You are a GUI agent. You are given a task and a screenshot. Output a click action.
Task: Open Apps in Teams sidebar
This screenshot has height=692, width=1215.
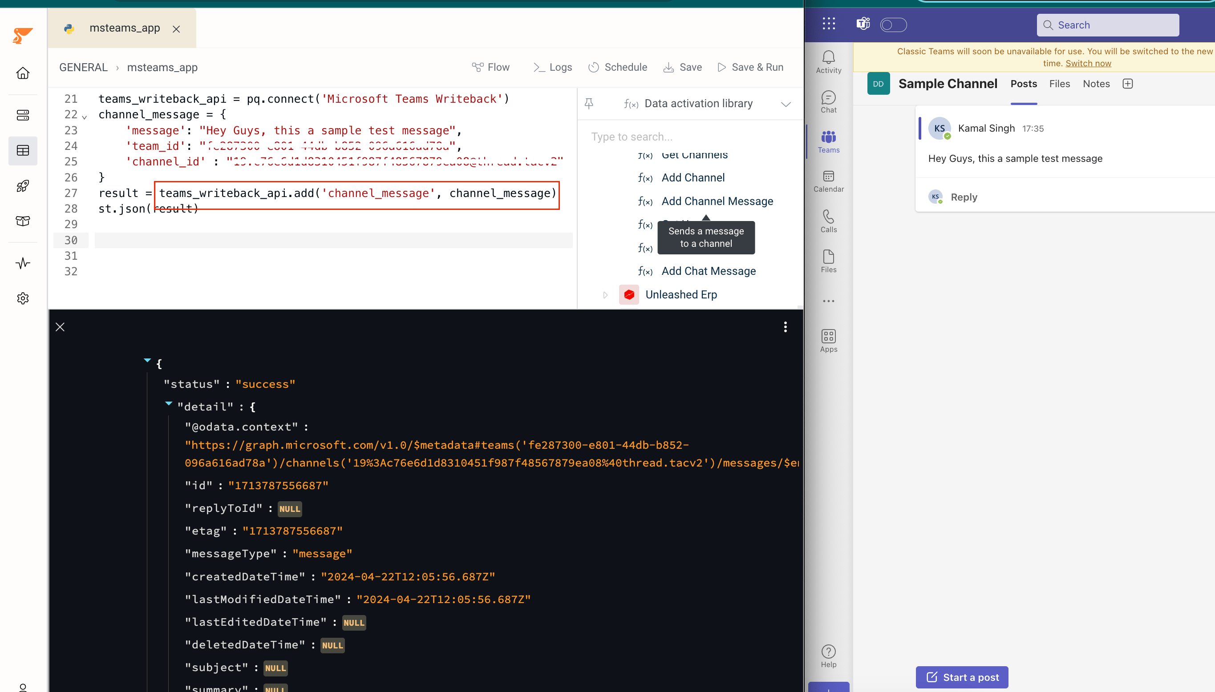point(828,341)
